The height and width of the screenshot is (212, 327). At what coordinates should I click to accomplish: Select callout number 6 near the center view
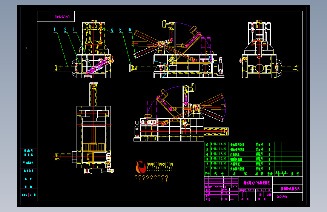[x=130, y=30]
